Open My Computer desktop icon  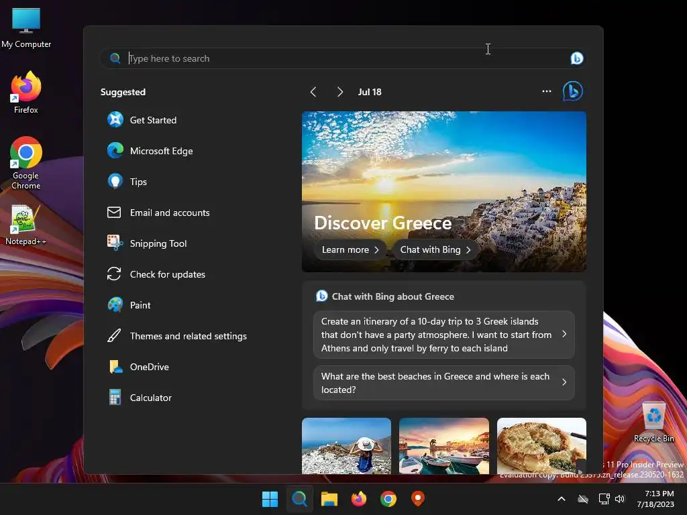(26, 27)
